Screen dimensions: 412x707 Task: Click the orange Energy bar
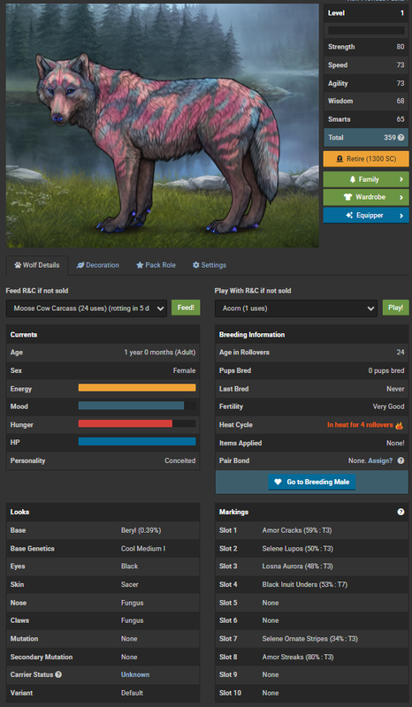point(137,388)
